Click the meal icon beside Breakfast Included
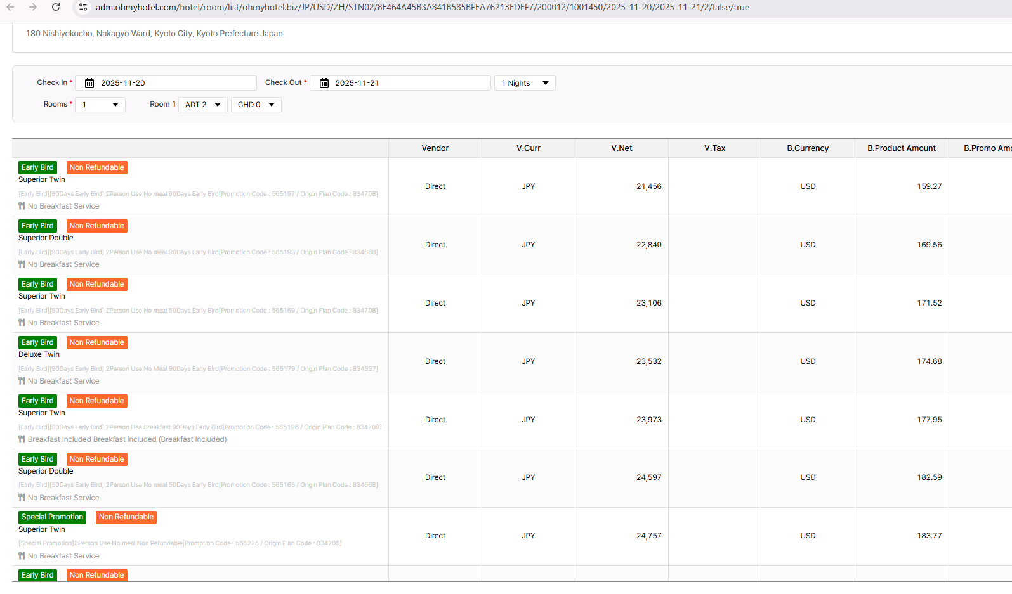The height and width of the screenshot is (594, 1012). click(x=22, y=439)
